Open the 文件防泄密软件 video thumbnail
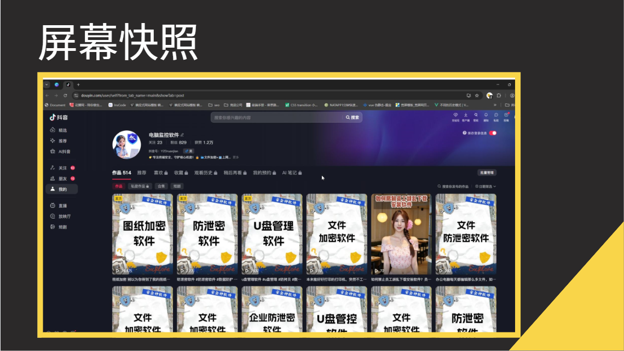624x351 pixels. [x=466, y=234]
